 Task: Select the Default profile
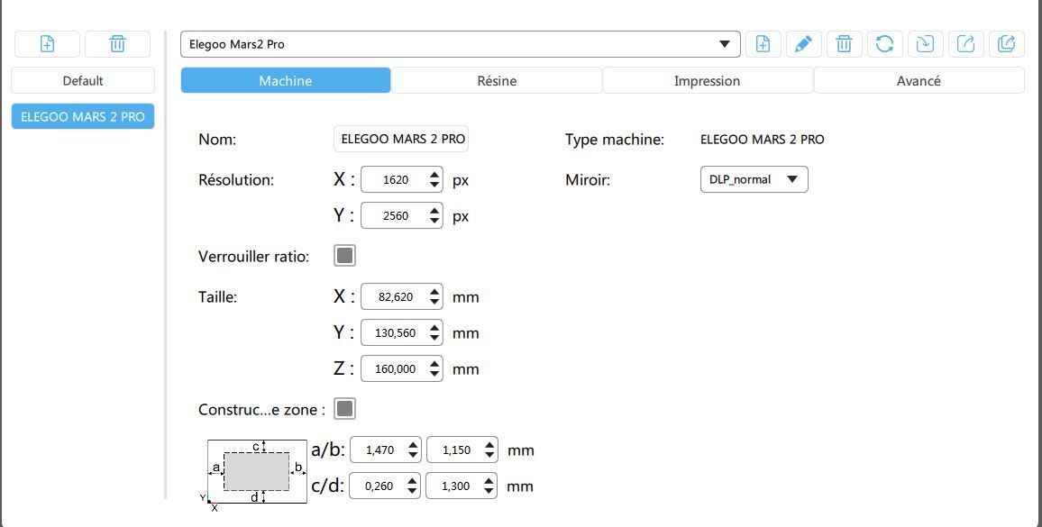pyautogui.click(x=83, y=80)
